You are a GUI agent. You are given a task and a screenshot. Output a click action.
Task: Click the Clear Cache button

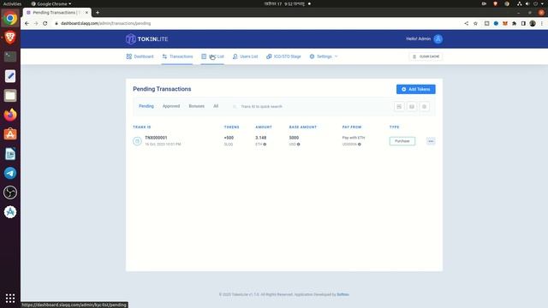[426, 56]
